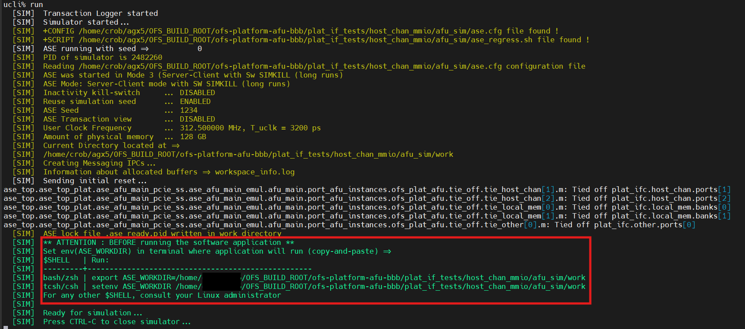745x329 pixels.
Task: Click the 'Transaction Logger started' message
Action: [100, 13]
